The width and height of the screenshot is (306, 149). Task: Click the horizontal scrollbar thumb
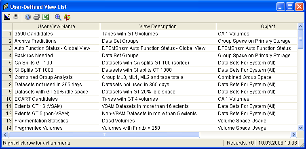click(x=104, y=135)
